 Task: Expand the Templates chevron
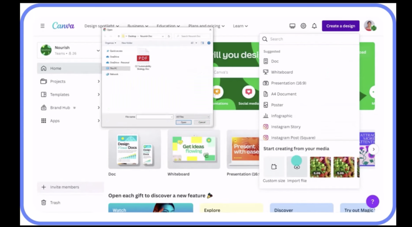[x=99, y=95]
